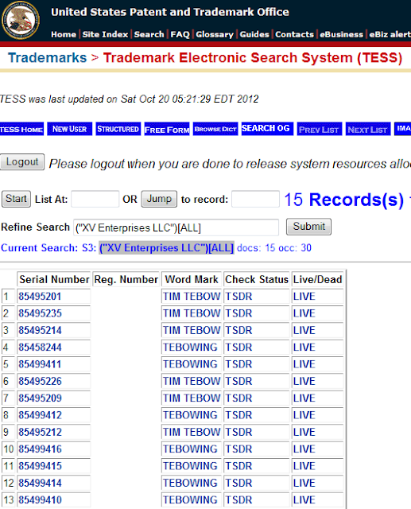This screenshot has height=509, width=411.
Task: Click the New User button
Action: click(x=69, y=129)
